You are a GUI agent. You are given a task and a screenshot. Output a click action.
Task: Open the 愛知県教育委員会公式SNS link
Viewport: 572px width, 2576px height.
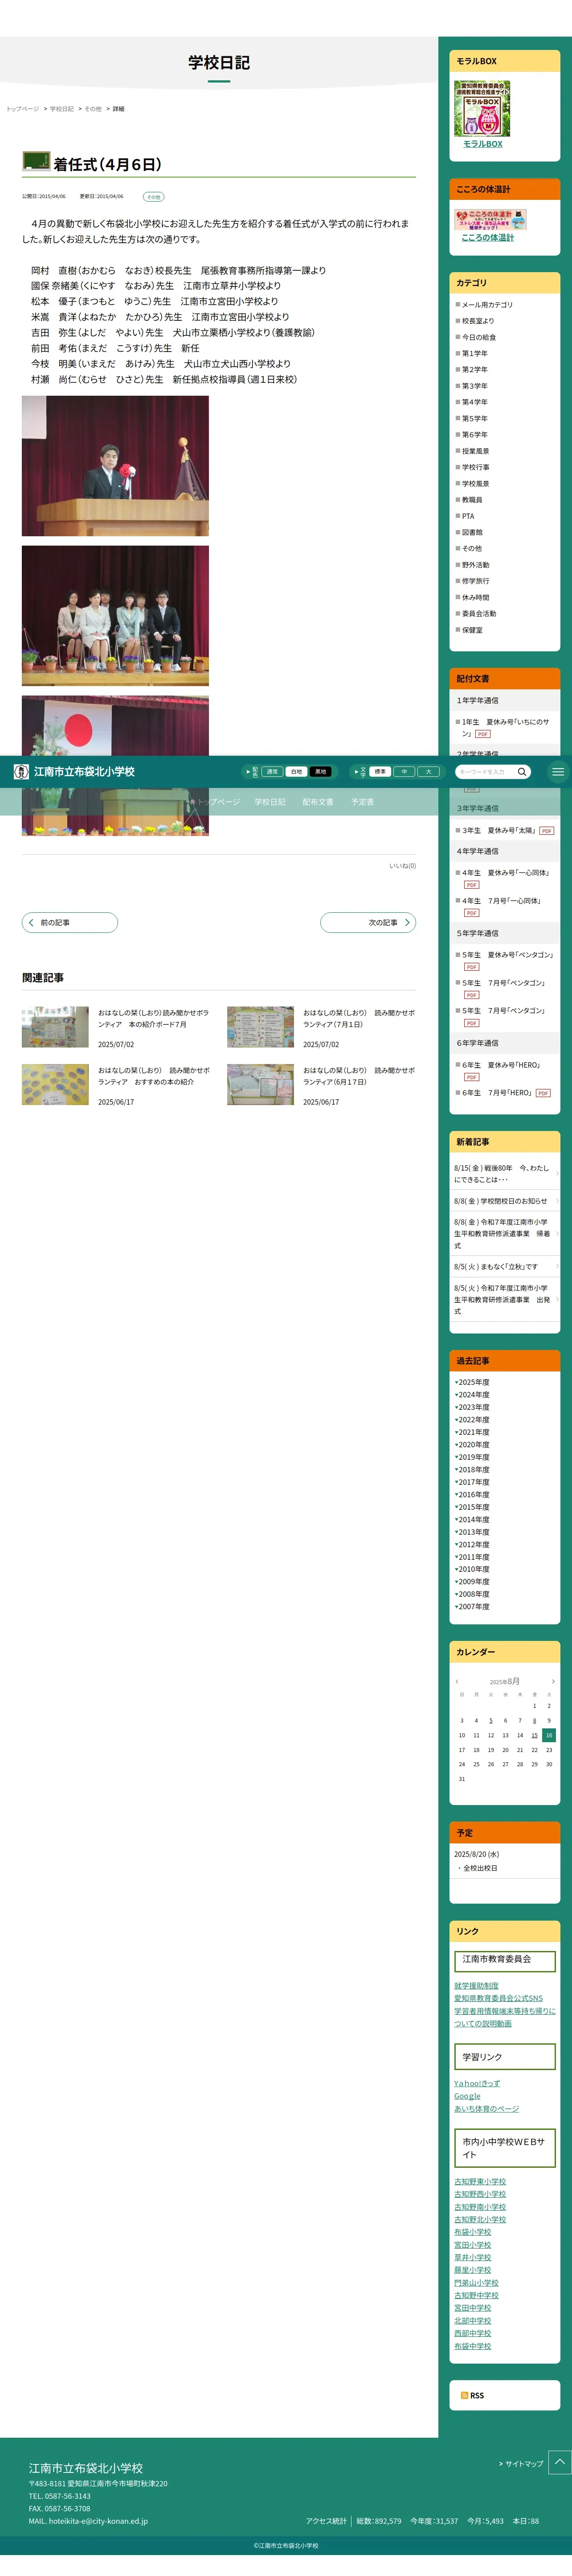pos(498,1998)
